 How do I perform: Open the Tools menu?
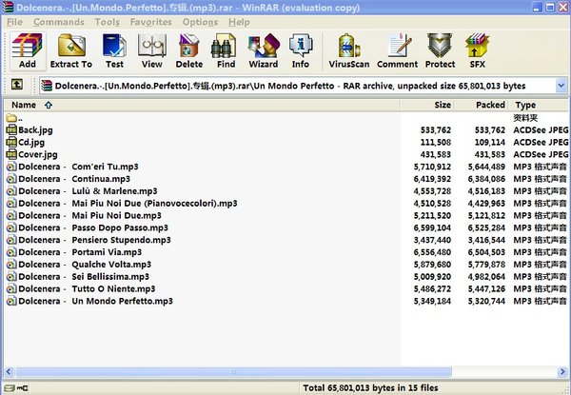pyautogui.click(x=107, y=22)
